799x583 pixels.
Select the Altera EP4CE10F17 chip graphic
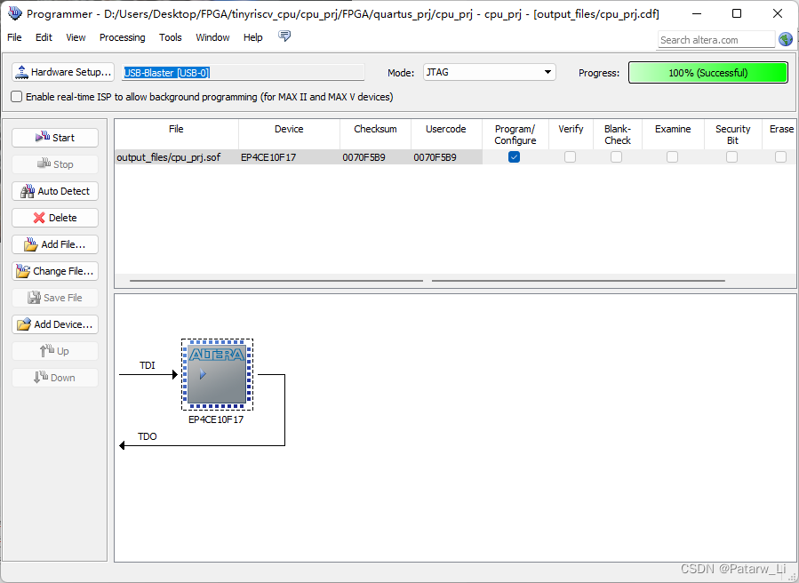tap(217, 374)
